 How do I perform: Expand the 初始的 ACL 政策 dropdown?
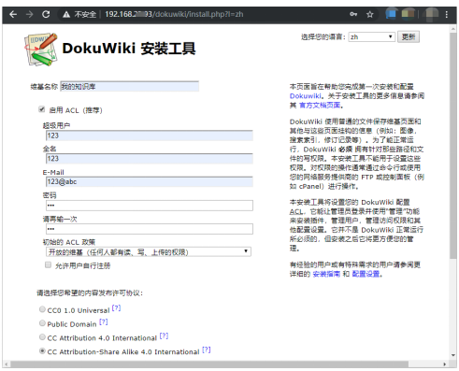149,251
